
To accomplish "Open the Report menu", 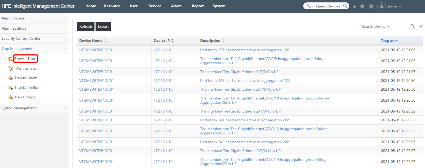I will coord(198,6).
